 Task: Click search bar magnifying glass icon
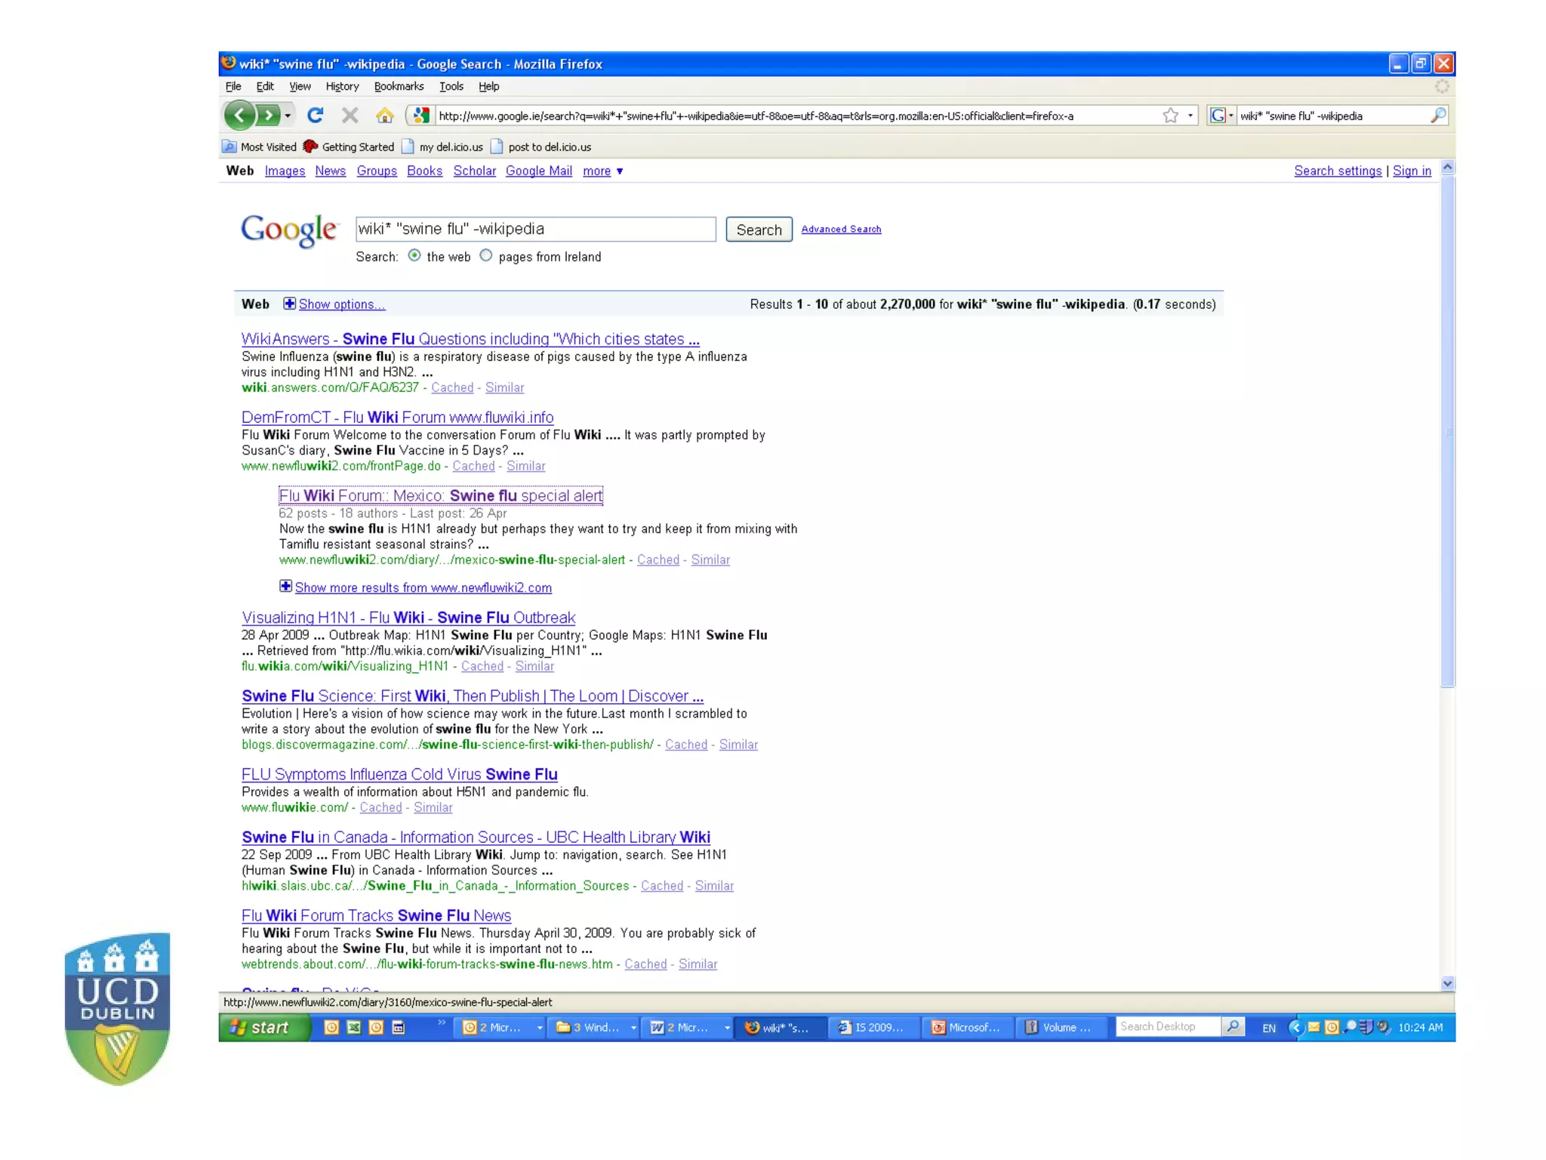(1437, 116)
